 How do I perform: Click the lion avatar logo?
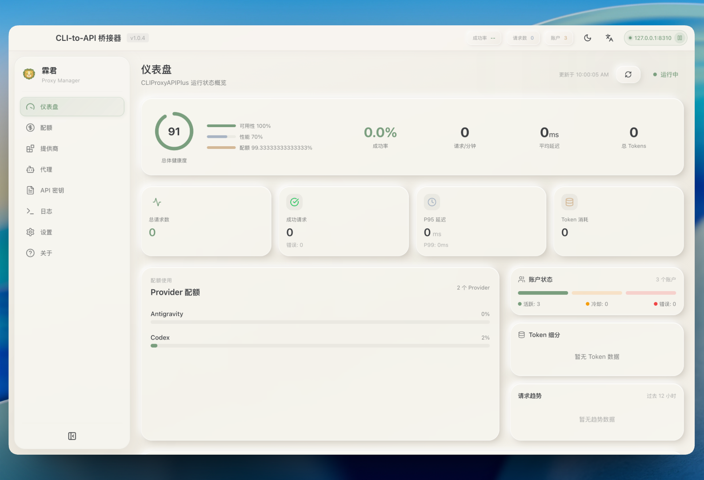[x=29, y=74]
